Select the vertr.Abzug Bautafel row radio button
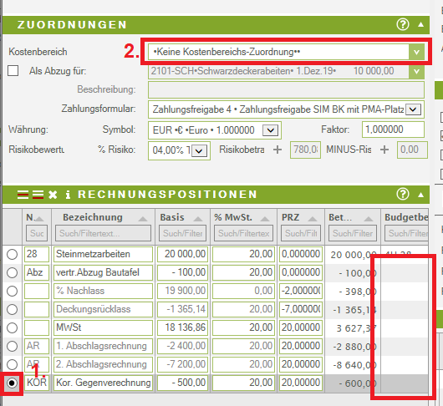The width and height of the screenshot is (443, 406). click(12, 272)
